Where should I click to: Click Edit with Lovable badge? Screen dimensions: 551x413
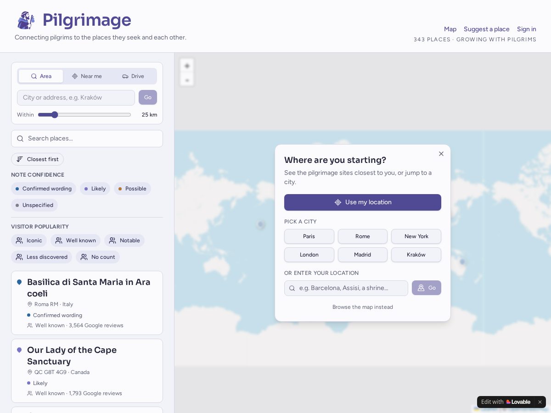click(x=506, y=402)
